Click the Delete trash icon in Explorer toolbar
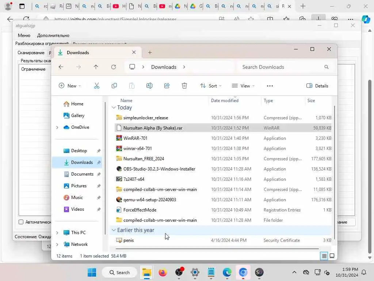 click(184, 86)
